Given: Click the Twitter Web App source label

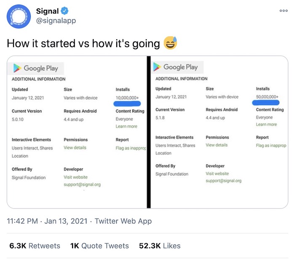Looking at the screenshot, I should tap(123, 221).
